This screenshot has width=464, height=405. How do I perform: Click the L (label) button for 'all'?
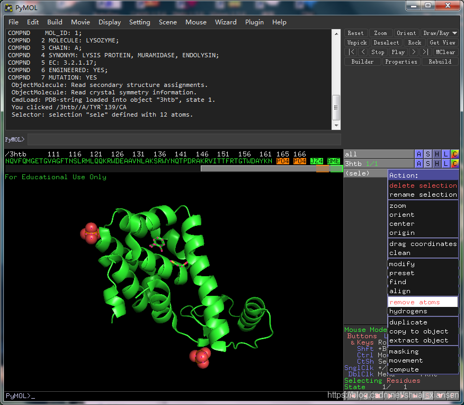pos(446,154)
